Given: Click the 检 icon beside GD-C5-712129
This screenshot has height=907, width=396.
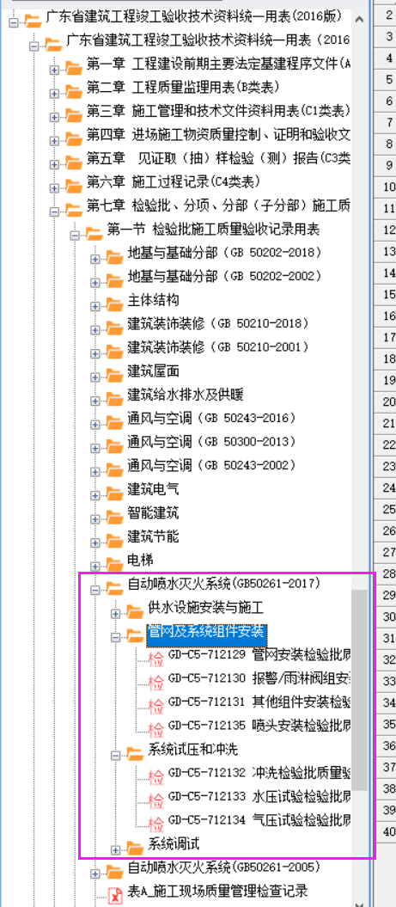Looking at the screenshot, I should point(156,657).
